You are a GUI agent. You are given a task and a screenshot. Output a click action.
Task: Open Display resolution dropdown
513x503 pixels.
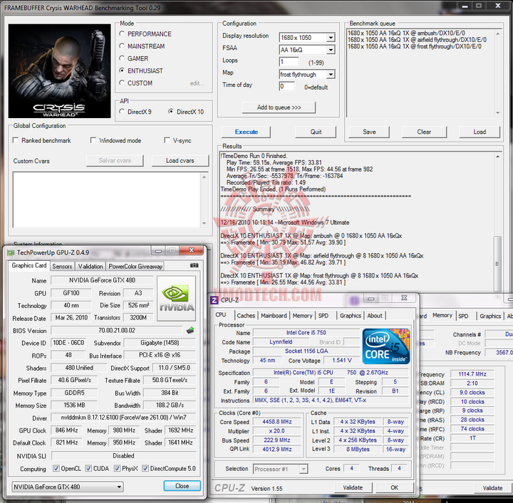click(x=331, y=38)
